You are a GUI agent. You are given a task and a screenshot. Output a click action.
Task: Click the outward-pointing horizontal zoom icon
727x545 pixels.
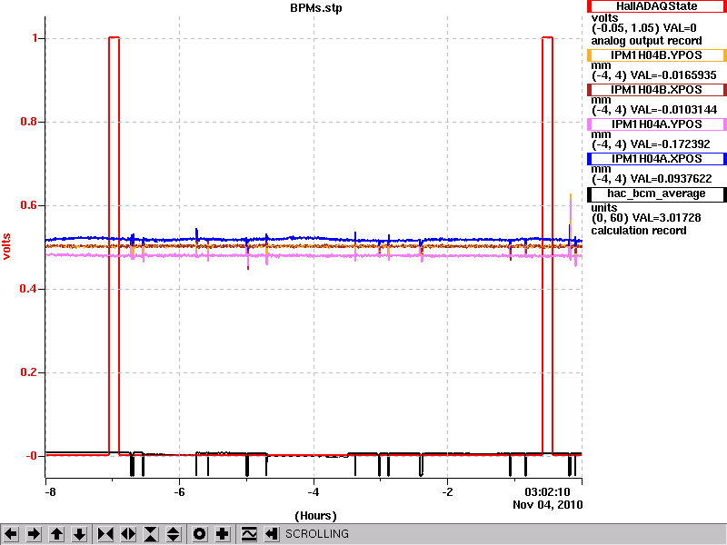128,534
